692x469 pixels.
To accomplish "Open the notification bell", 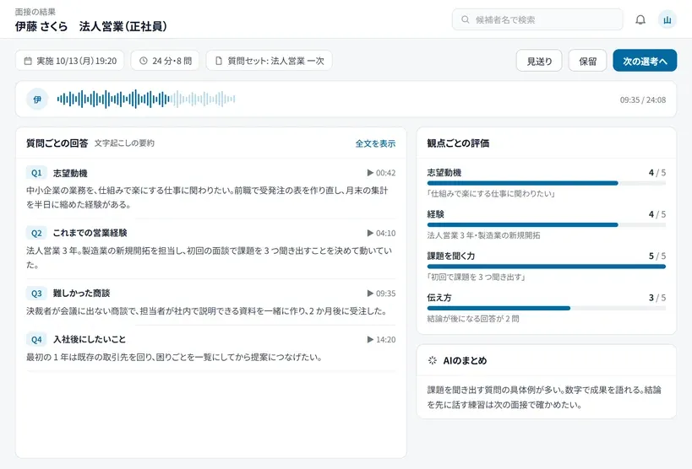I will pyautogui.click(x=640, y=20).
